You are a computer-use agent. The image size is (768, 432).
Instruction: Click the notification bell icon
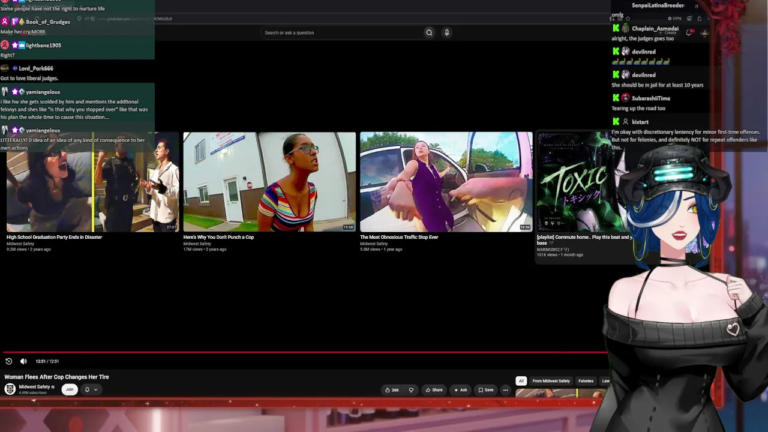[87, 389]
